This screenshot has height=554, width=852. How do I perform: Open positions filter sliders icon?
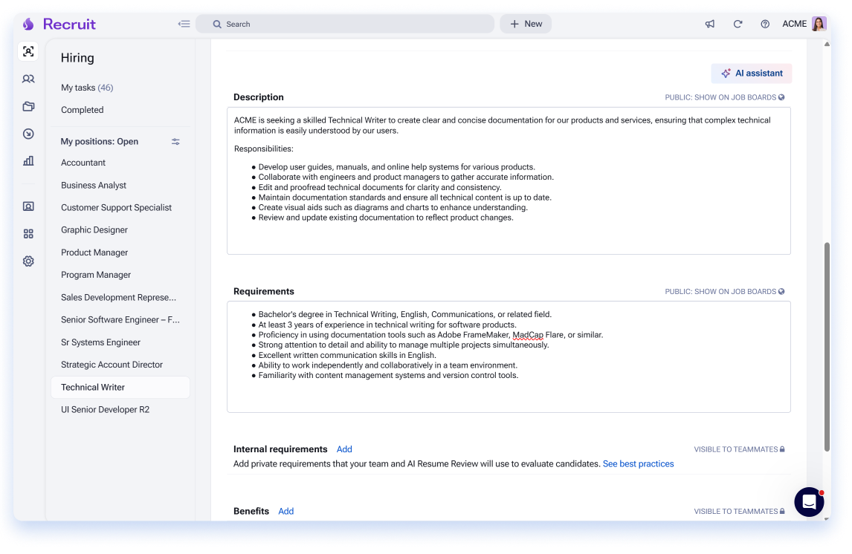(175, 142)
